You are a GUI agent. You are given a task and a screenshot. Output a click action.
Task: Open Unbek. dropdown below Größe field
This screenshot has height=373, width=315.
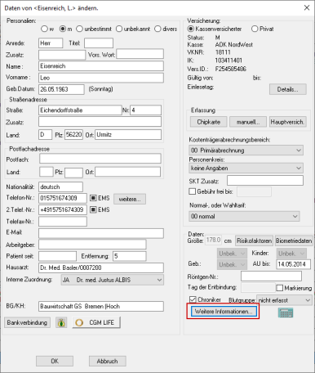tap(232, 254)
